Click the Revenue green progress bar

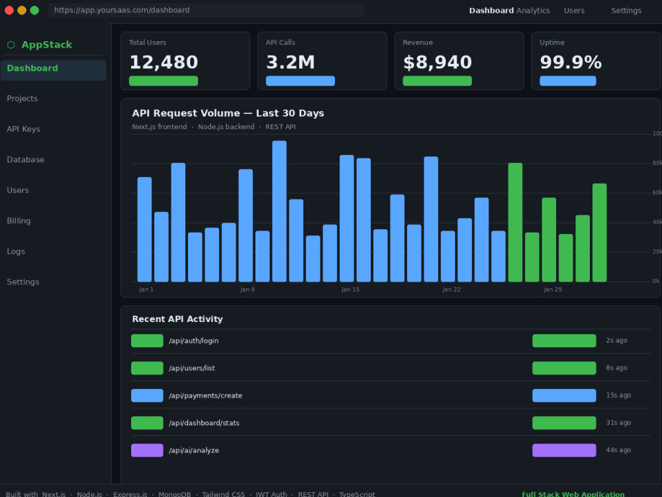point(438,81)
